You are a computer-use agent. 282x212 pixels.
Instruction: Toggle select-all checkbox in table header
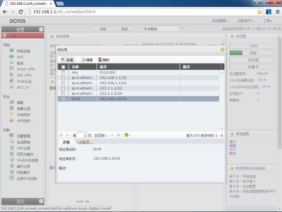pos(63,67)
